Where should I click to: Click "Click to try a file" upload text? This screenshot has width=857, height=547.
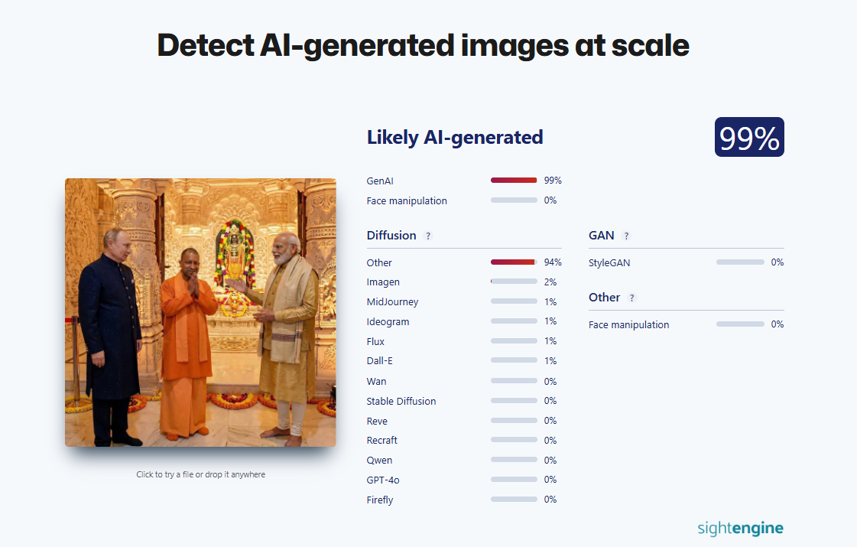click(200, 474)
